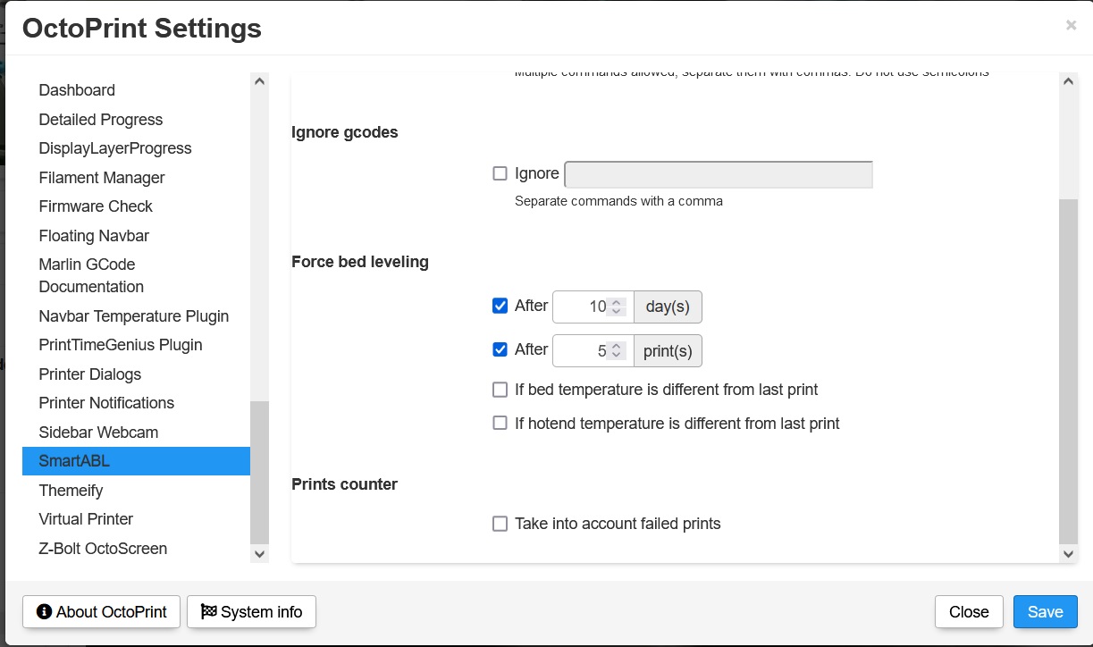This screenshot has height=647, width=1093.
Task: Click the up arrow of the sidebar scrollbar
Action: 259,80
